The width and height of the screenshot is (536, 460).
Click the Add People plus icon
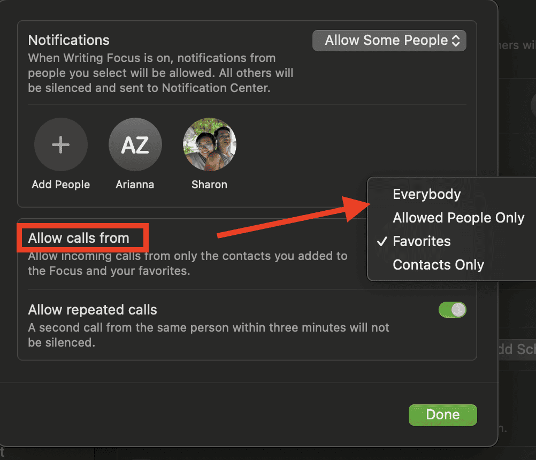[x=60, y=144]
